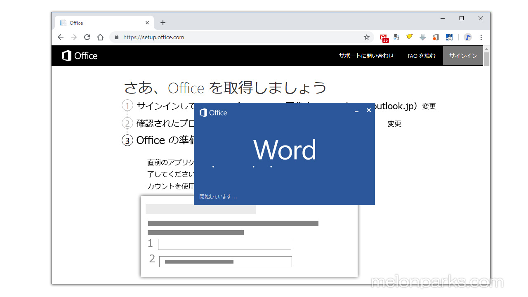
Task: Click the step 1 circle number
Action: click(127, 106)
